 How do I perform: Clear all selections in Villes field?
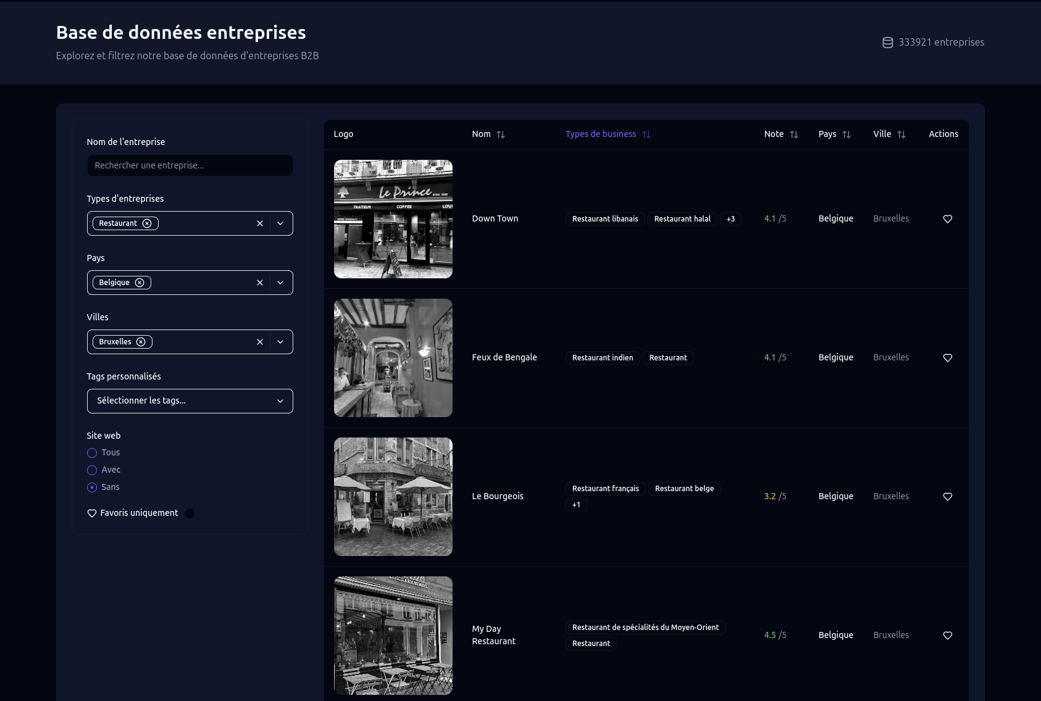(x=259, y=342)
